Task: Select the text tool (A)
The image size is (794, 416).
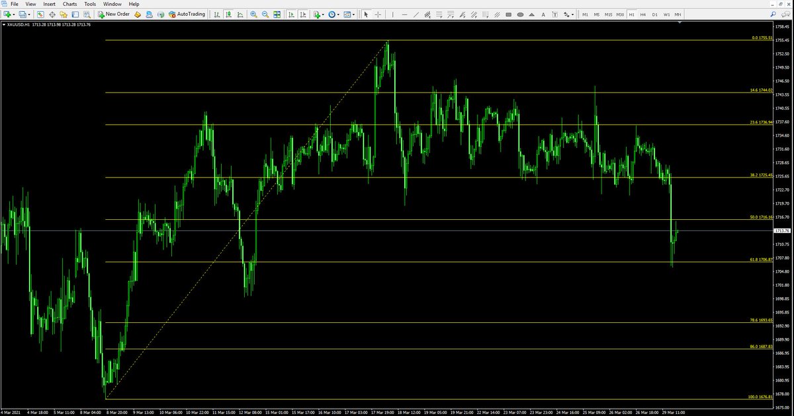Action: tap(543, 14)
